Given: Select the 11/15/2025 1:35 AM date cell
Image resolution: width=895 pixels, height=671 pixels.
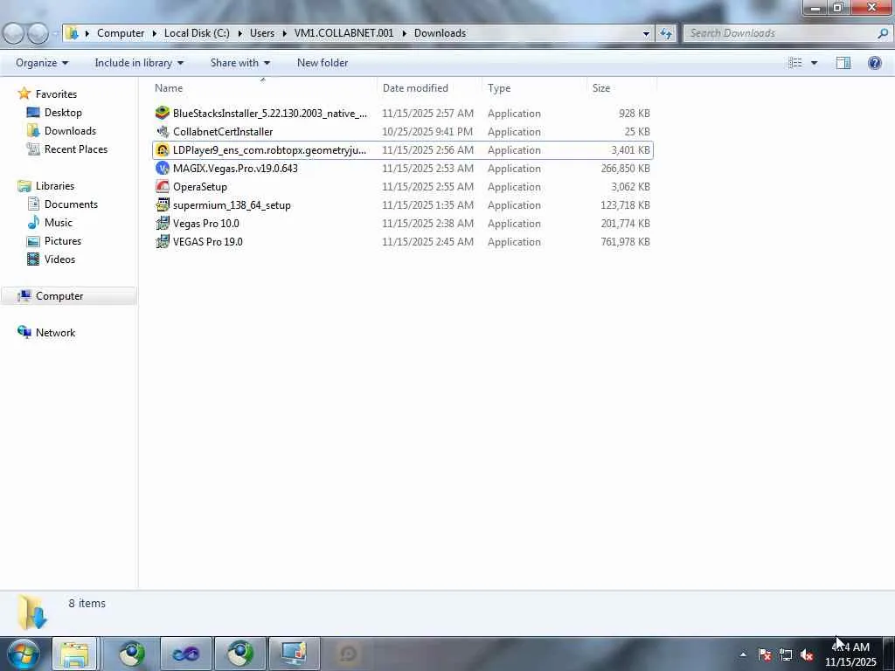Looking at the screenshot, I should (427, 204).
